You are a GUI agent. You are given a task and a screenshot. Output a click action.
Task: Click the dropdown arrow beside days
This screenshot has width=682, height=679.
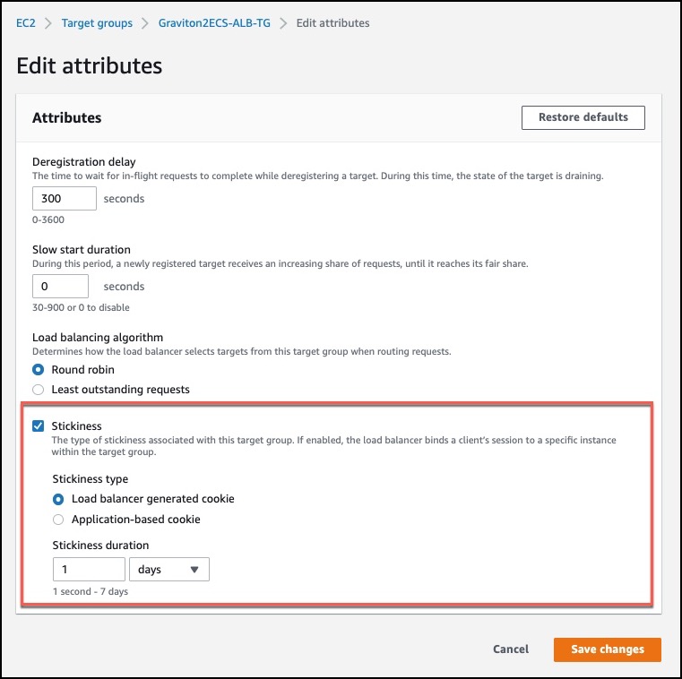coord(194,570)
